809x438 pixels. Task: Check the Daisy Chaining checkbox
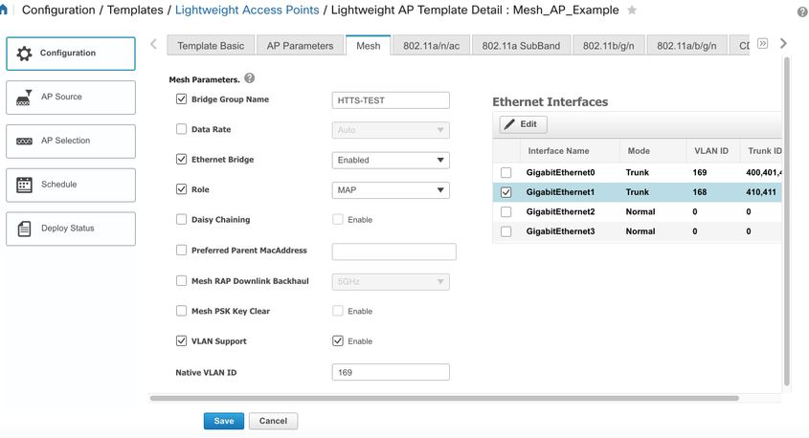pos(181,220)
